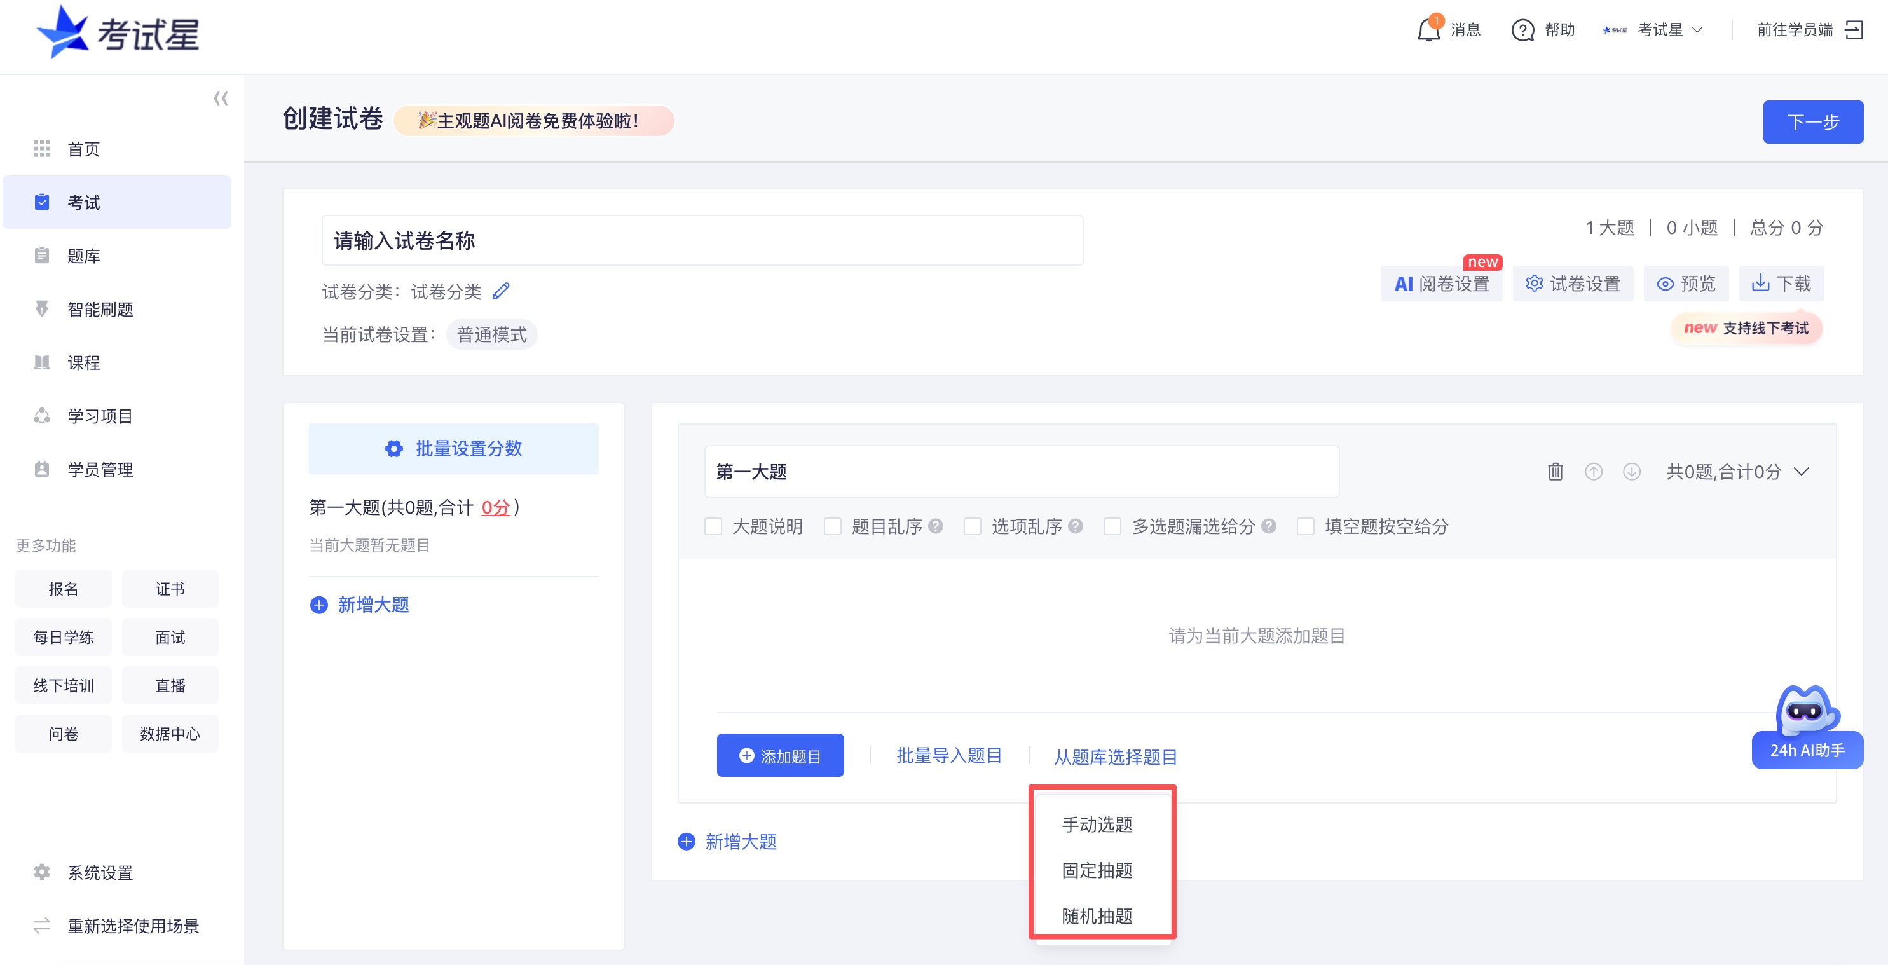1888x965 pixels.
Task: Open the 问卷 feature
Action: 63,734
